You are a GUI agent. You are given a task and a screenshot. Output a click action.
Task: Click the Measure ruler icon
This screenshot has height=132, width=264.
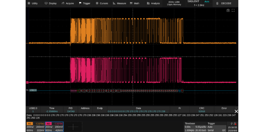114,3
